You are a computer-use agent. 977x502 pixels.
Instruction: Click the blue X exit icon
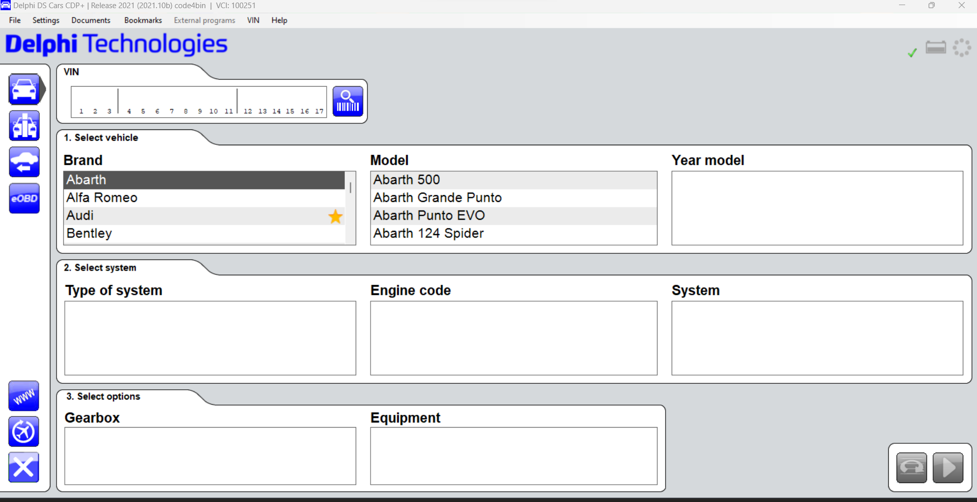point(23,467)
